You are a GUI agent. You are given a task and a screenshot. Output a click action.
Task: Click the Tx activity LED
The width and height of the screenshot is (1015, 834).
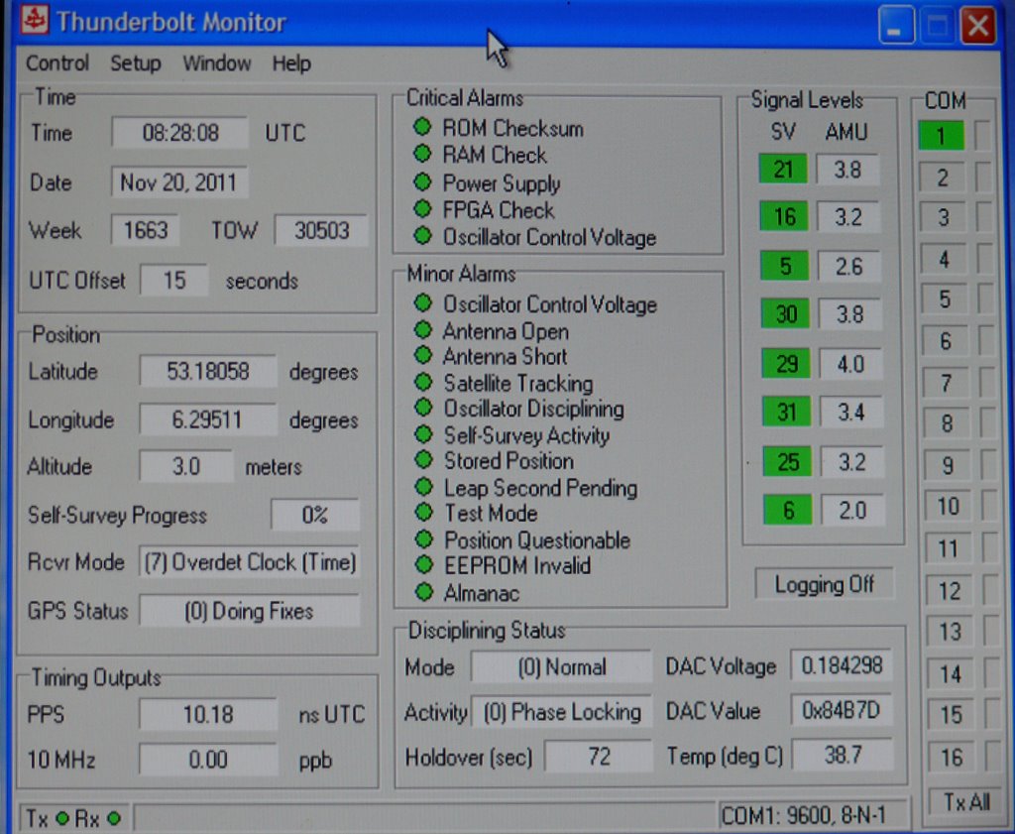pyautogui.click(x=62, y=818)
